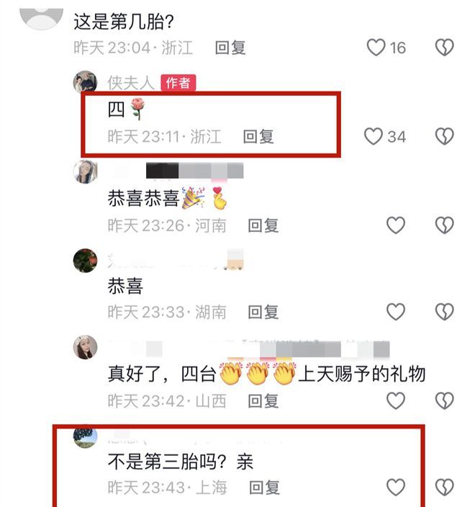Reply to the 23:04 浙江 comment
This screenshot has width=475, height=507.
click(x=230, y=48)
